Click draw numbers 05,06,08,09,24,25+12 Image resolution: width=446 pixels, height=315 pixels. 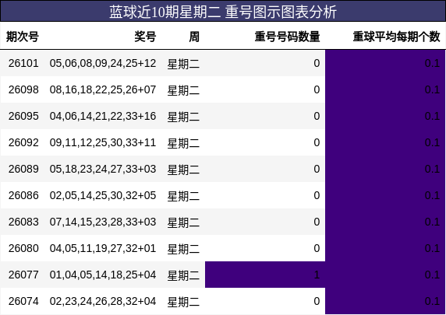(x=103, y=63)
